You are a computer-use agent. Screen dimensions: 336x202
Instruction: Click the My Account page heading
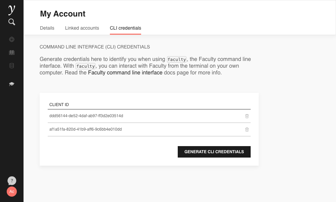[x=63, y=14]
